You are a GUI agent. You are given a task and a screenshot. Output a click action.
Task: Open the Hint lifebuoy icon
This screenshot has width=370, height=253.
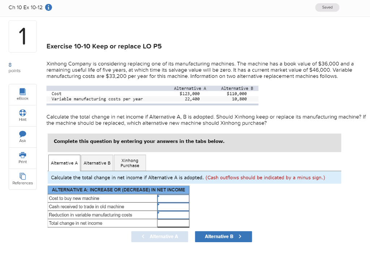23,113
